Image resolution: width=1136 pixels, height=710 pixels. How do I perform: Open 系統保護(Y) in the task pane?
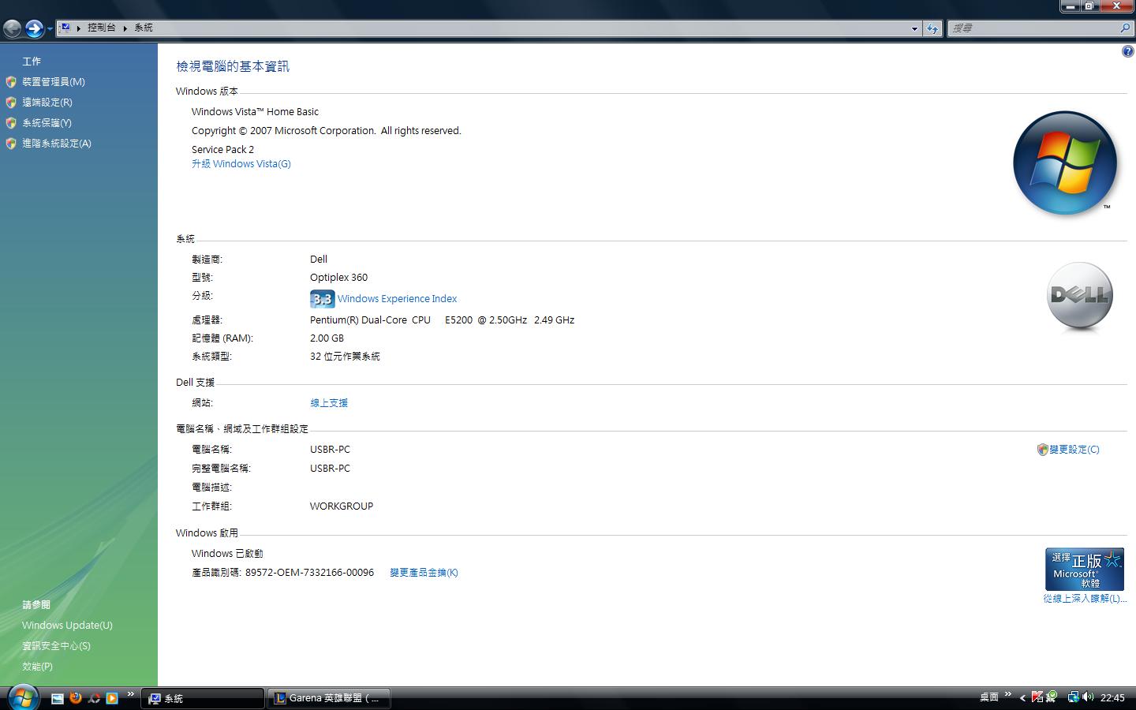click(47, 123)
